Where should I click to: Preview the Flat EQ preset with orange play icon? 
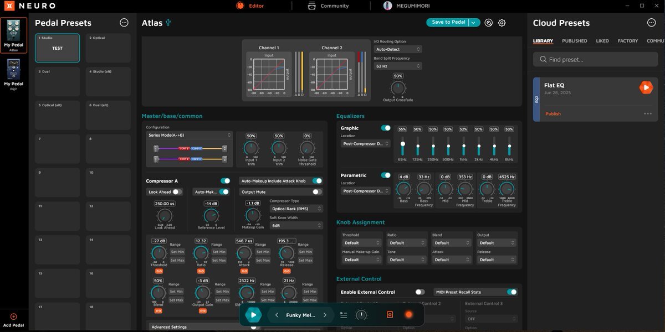coord(646,87)
